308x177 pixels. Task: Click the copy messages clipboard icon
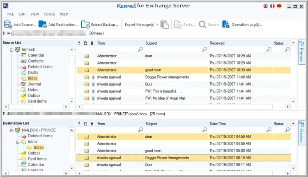(165, 25)
